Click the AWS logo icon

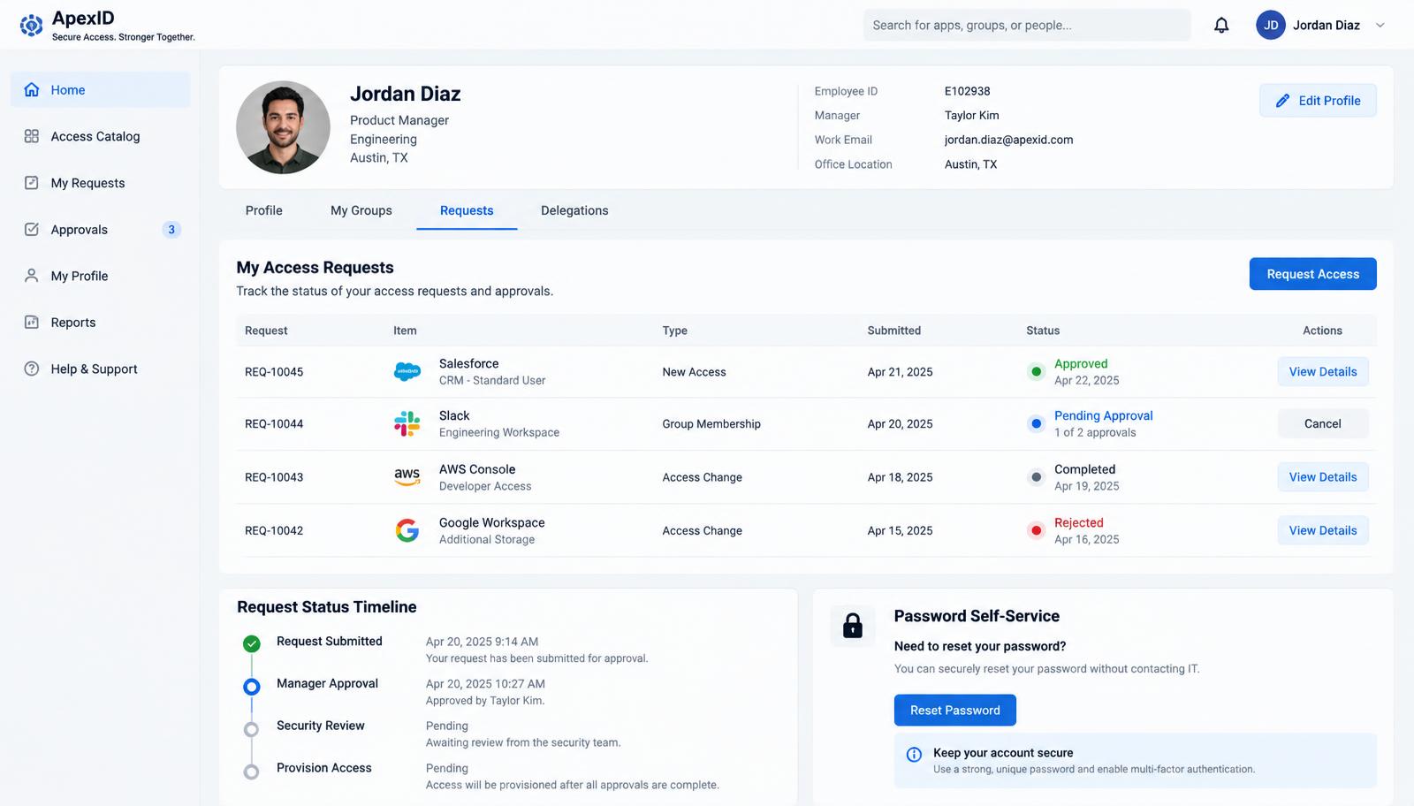(407, 477)
